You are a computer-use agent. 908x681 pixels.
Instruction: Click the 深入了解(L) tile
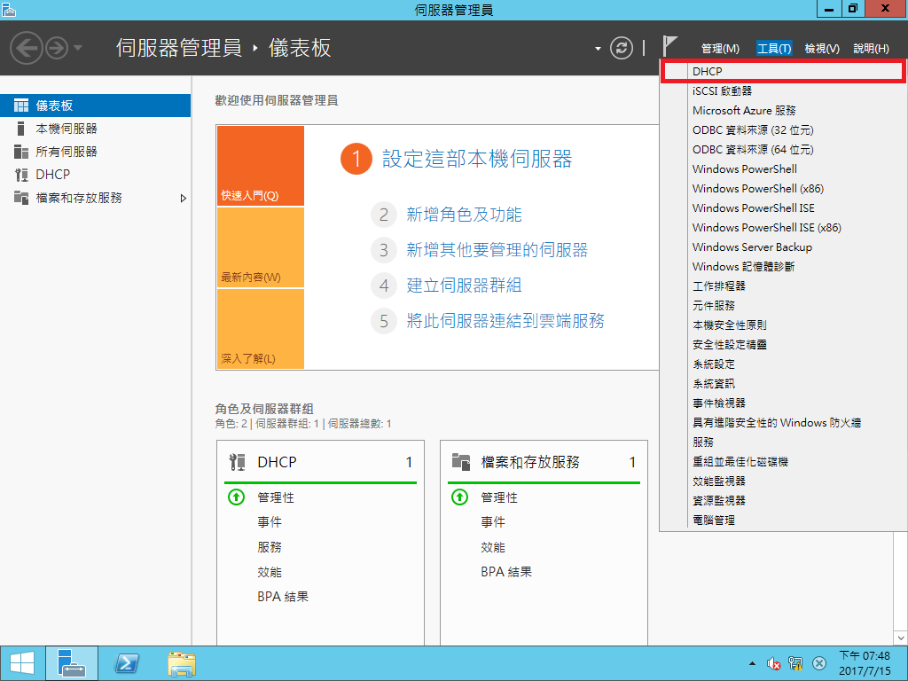pos(261,328)
